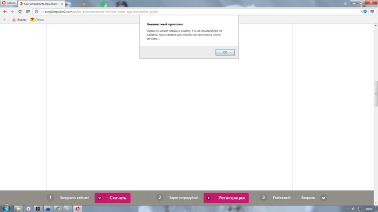
Task: Click the Регистрация button
Action: 226,198
